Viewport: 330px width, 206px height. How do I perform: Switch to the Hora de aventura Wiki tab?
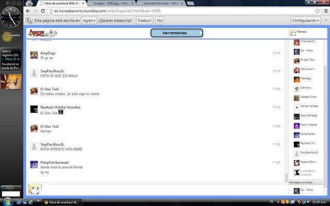click(x=62, y=4)
